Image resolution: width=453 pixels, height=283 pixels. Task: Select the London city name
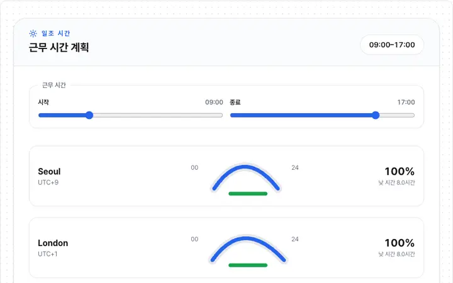(x=53, y=243)
